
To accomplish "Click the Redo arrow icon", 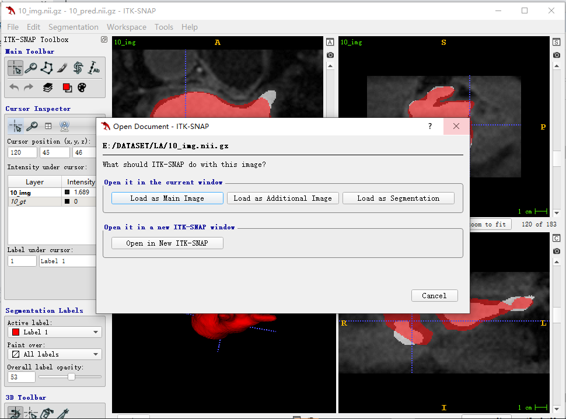I will click(29, 88).
